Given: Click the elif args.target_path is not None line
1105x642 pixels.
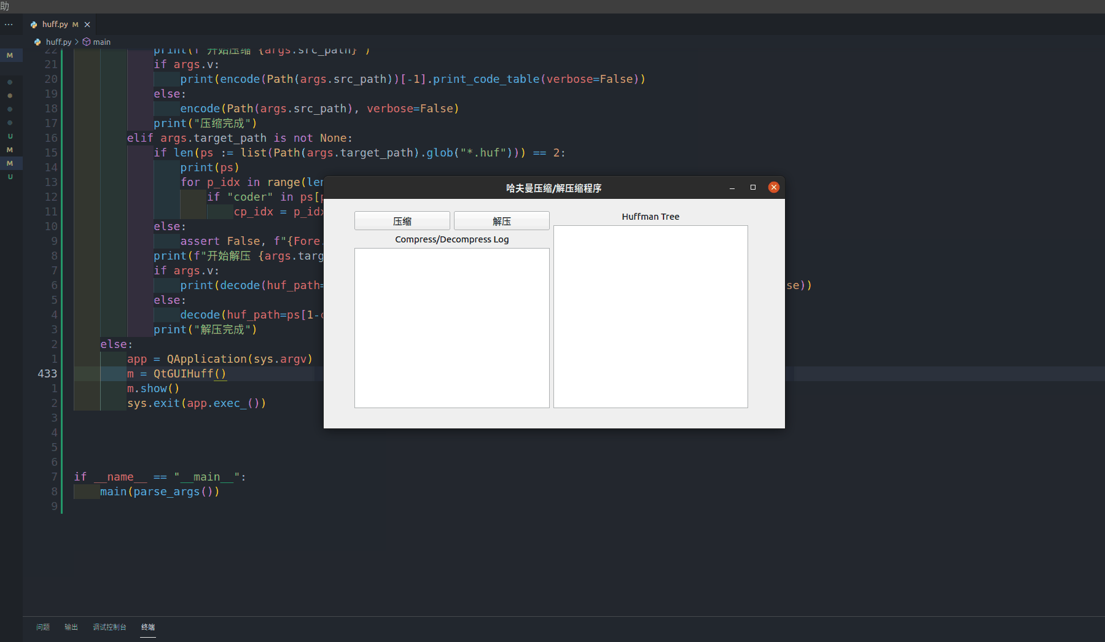Looking at the screenshot, I should [240, 138].
